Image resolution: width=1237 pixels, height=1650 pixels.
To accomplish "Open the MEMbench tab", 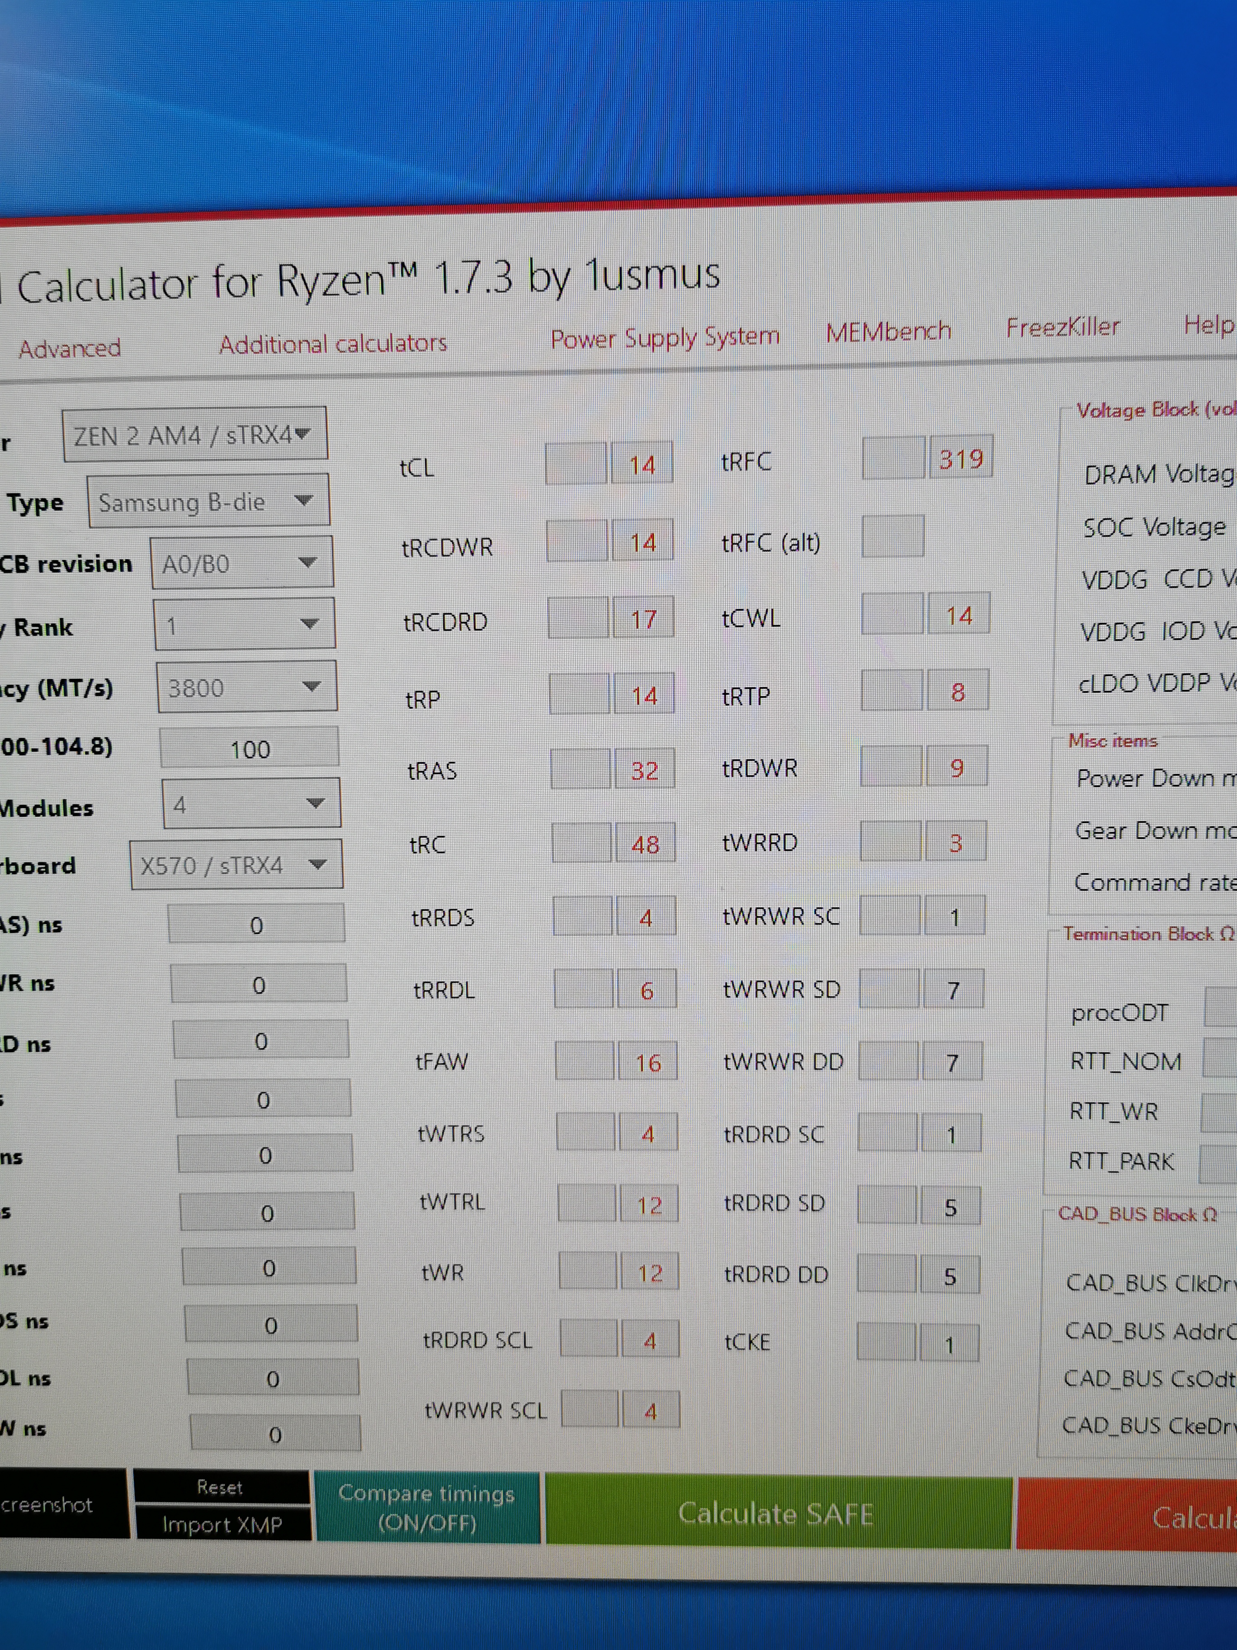I will tap(888, 331).
